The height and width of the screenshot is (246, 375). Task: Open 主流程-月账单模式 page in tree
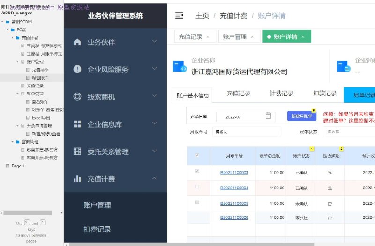44,54
